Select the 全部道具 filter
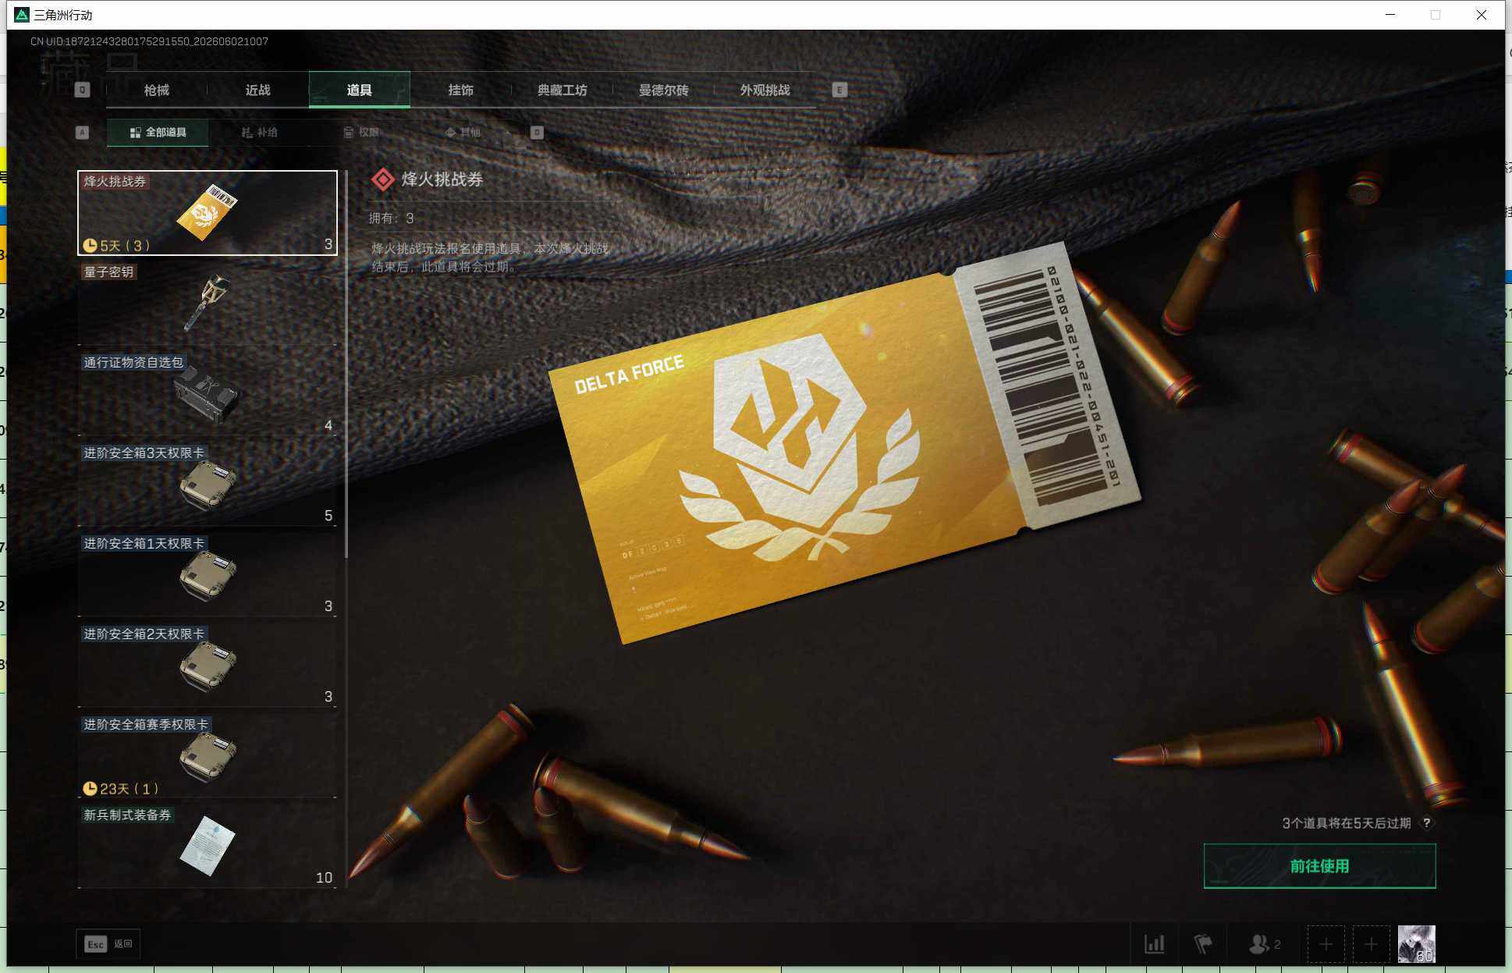This screenshot has width=1512, height=973. (x=158, y=133)
